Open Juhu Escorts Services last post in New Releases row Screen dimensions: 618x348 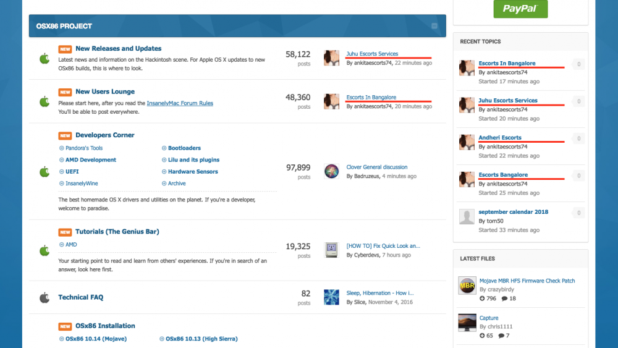point(372,54)
